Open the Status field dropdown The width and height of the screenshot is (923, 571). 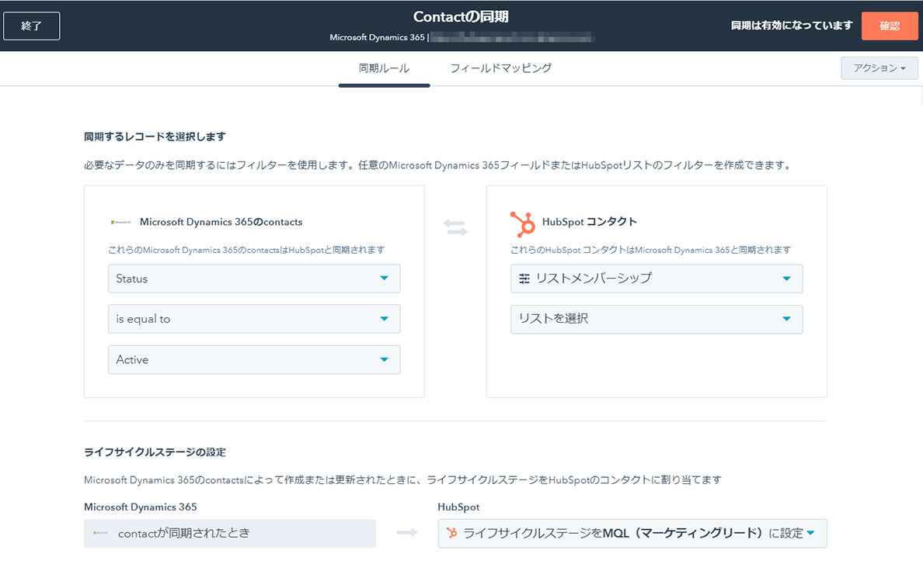coord(254,279)
